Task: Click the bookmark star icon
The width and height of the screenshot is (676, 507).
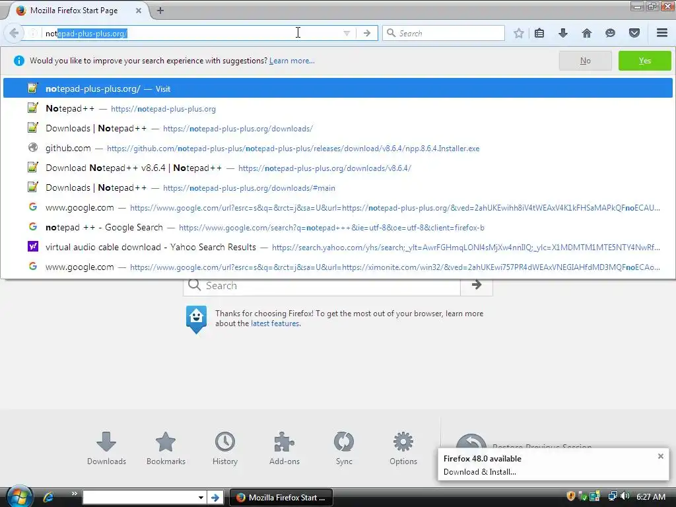Action: click(x=519, y=33)
